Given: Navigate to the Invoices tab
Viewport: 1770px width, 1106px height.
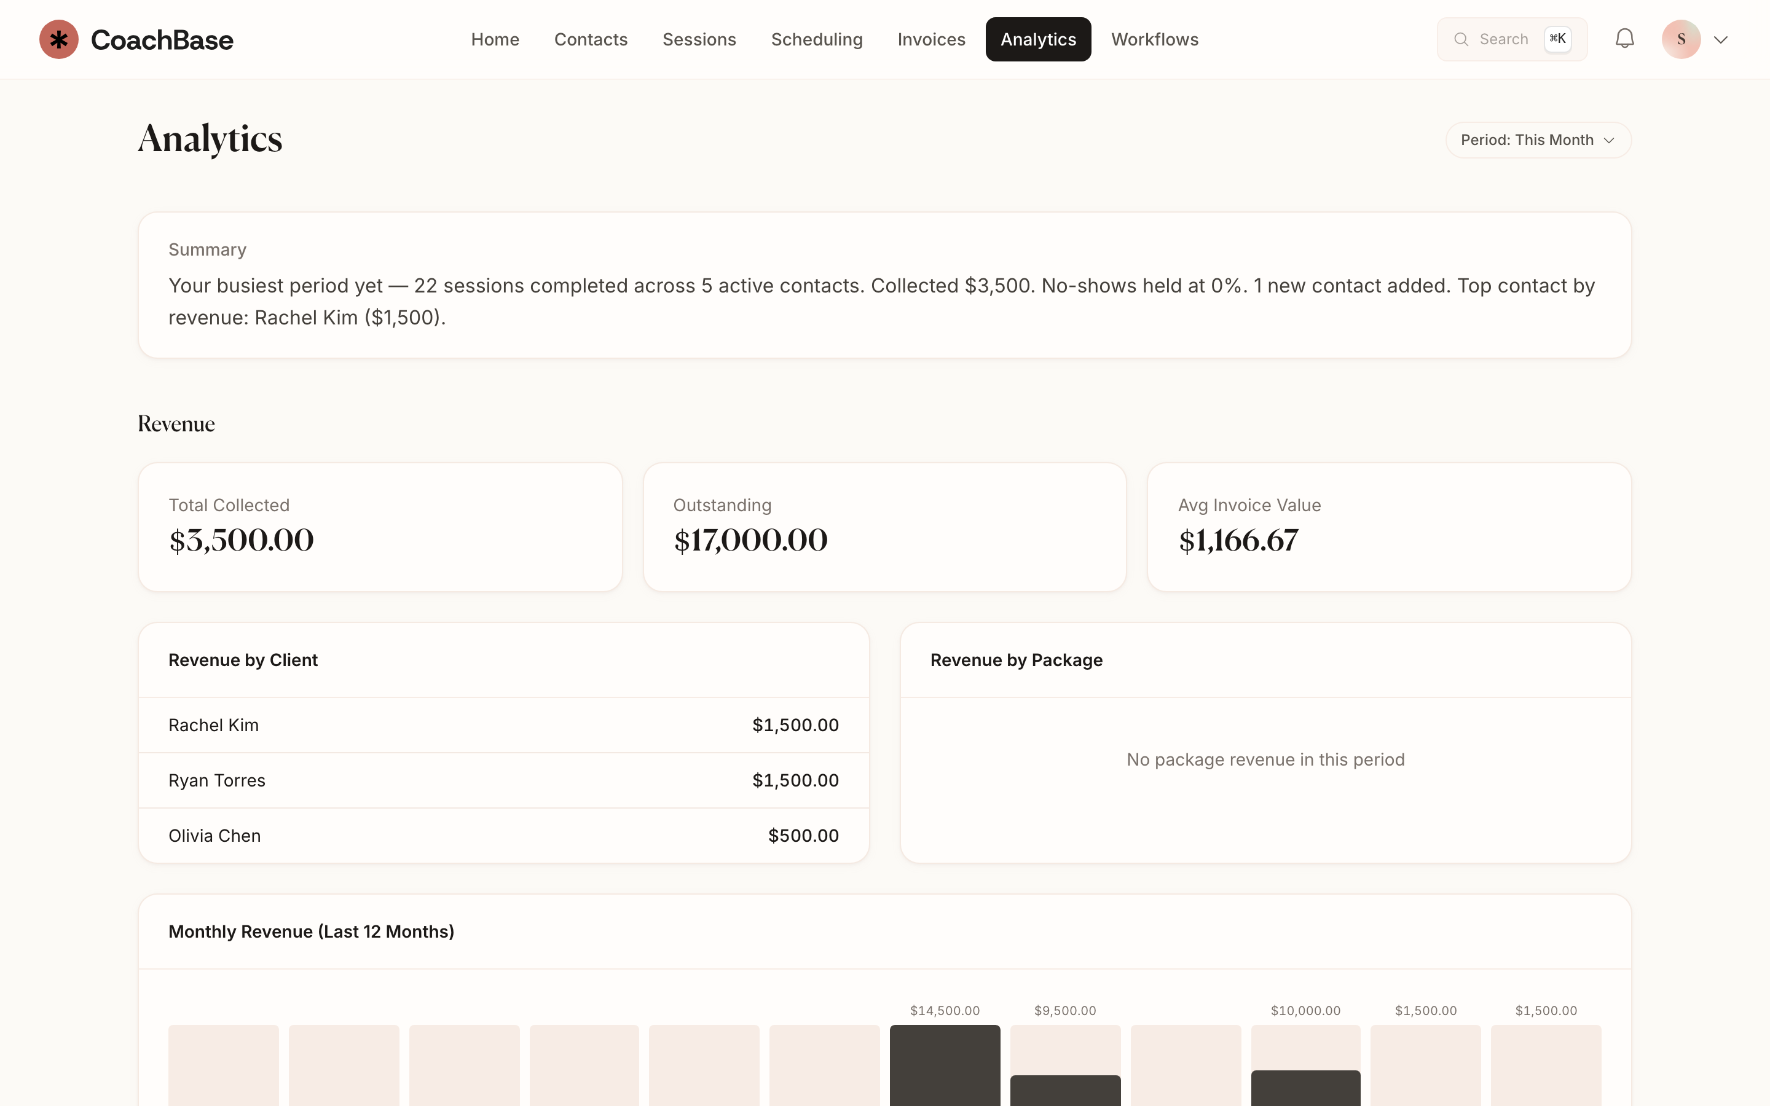Looking at the screenshot, I should 931,39.
